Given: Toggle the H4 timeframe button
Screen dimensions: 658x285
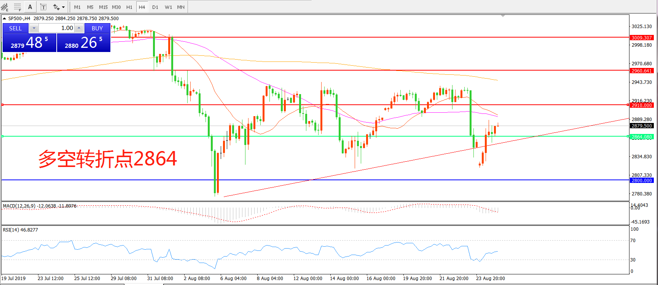Looking at the screenshot, I should [x=142, y=7].
